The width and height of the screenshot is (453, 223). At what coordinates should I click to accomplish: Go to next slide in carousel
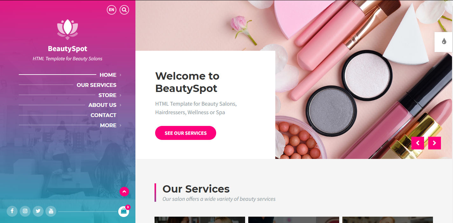435,143
